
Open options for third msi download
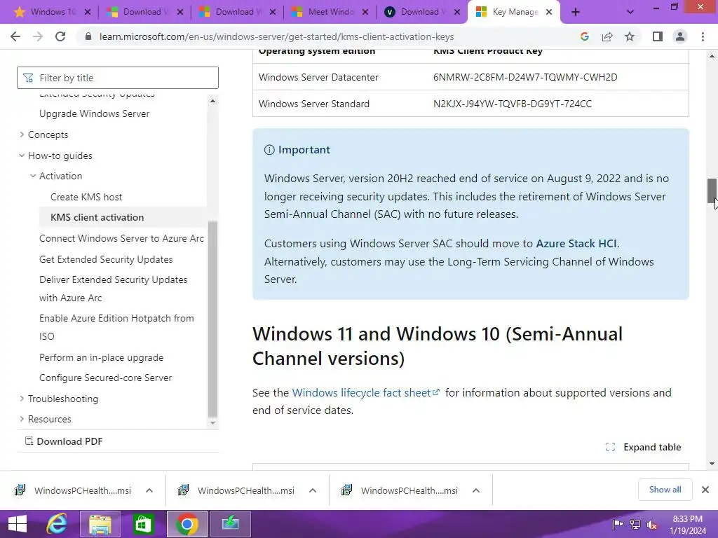click(476, 490)
